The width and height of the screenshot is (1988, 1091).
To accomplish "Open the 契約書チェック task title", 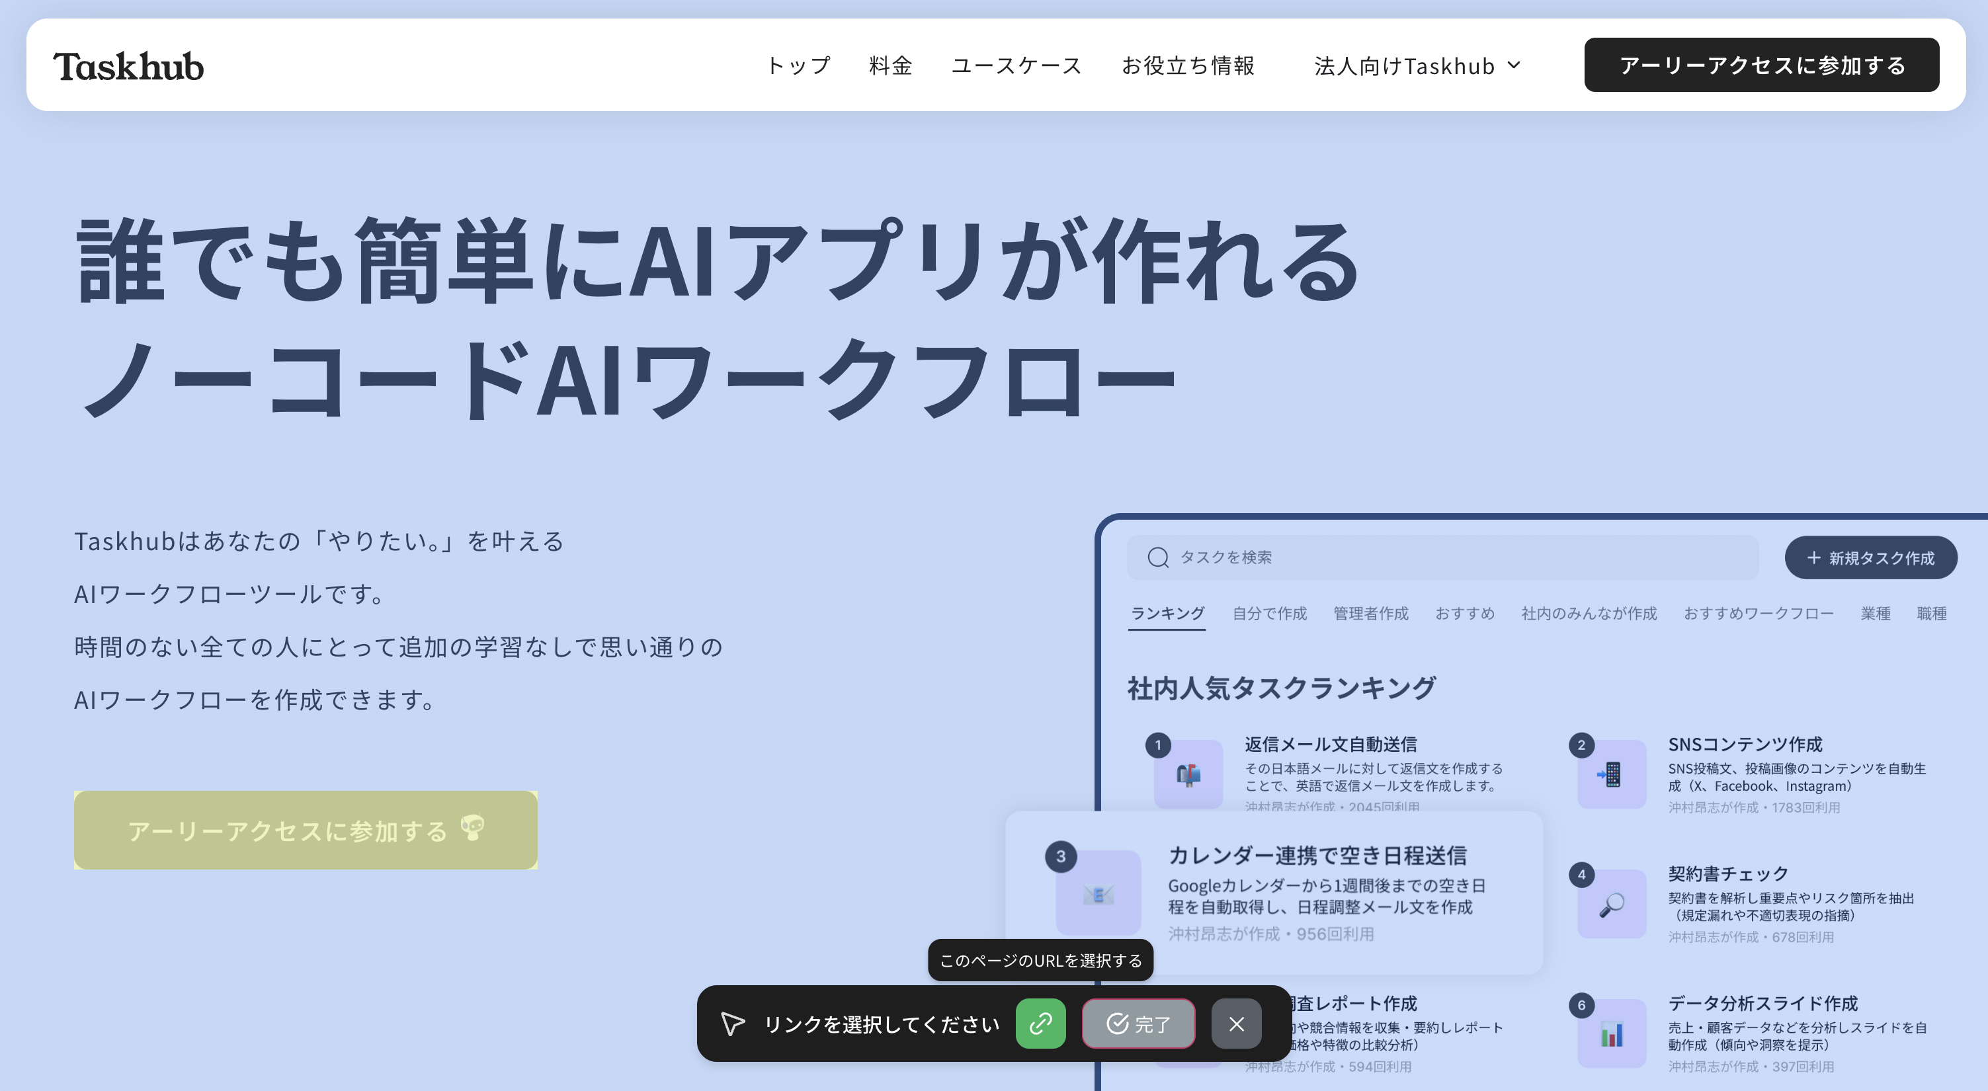I will point(1728,873).
